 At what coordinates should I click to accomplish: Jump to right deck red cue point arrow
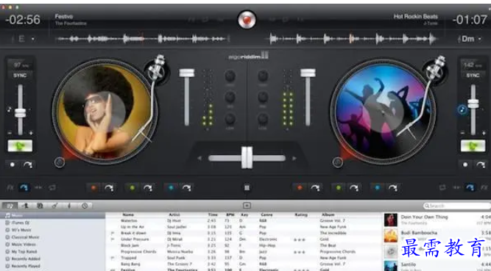coord(315,188)
